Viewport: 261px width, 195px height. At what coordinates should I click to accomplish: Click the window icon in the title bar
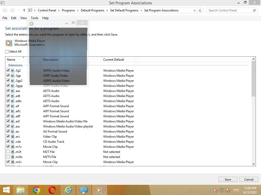tap(3, 3)
